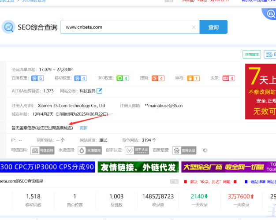The image size is (276, 220).
Task: Click the 移动权重 4 badge
Action: coord(80,78)
